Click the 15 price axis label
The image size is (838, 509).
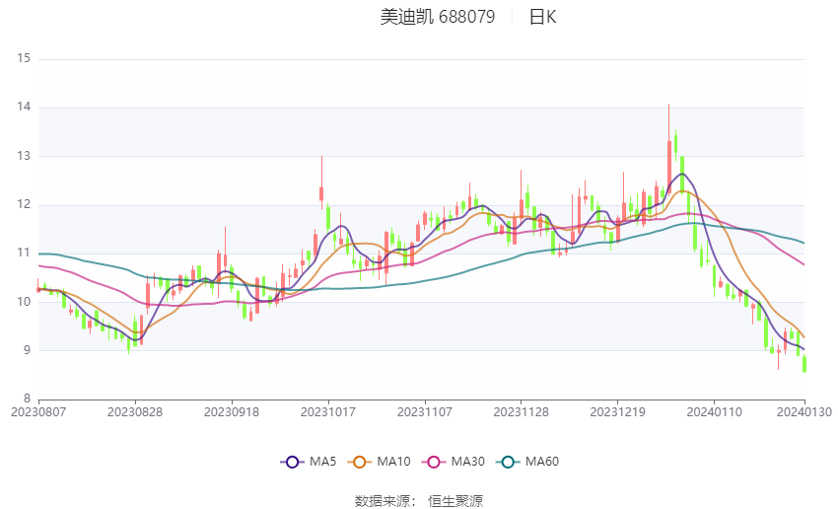pyautogui.click(x=24, y=58)
